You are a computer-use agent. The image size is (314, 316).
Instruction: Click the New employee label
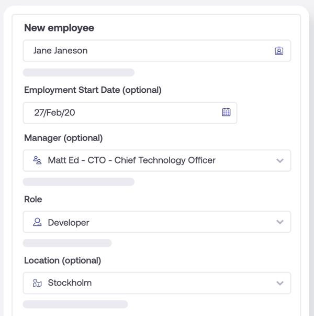[x=59, y=28]
